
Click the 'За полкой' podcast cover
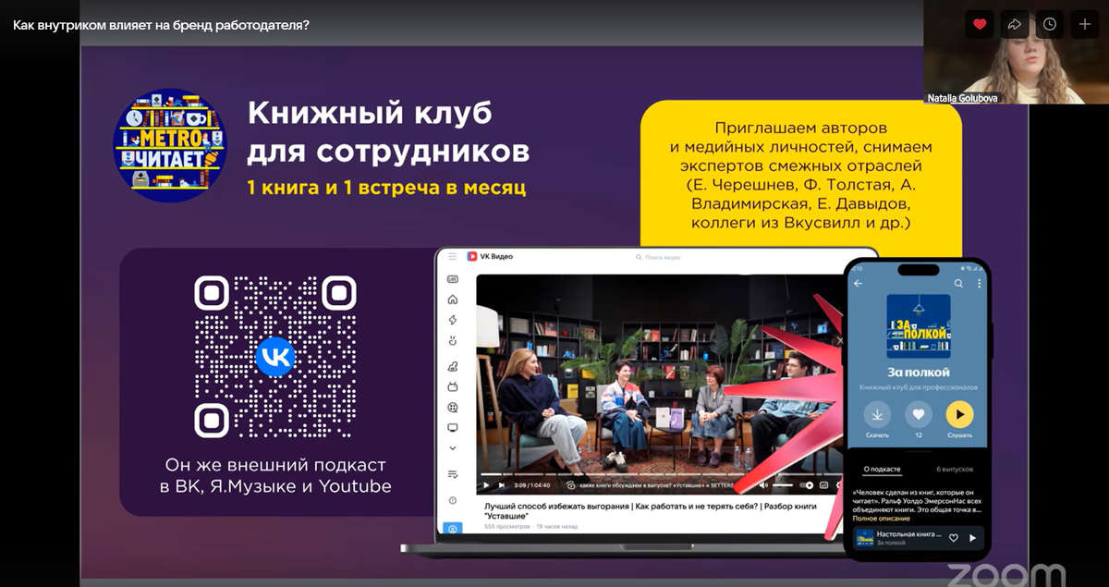[x=918, y=326]
